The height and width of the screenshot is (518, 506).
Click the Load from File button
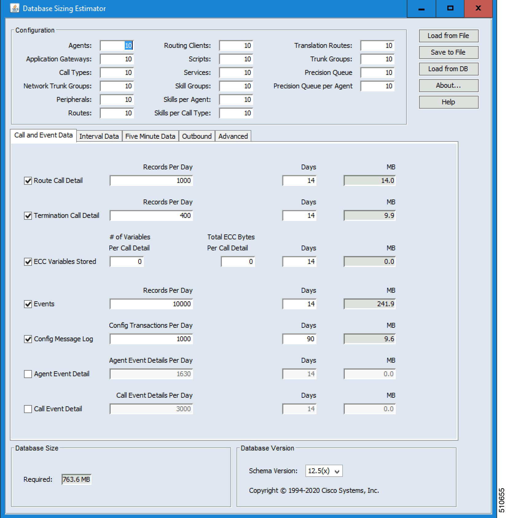[449, 36]
